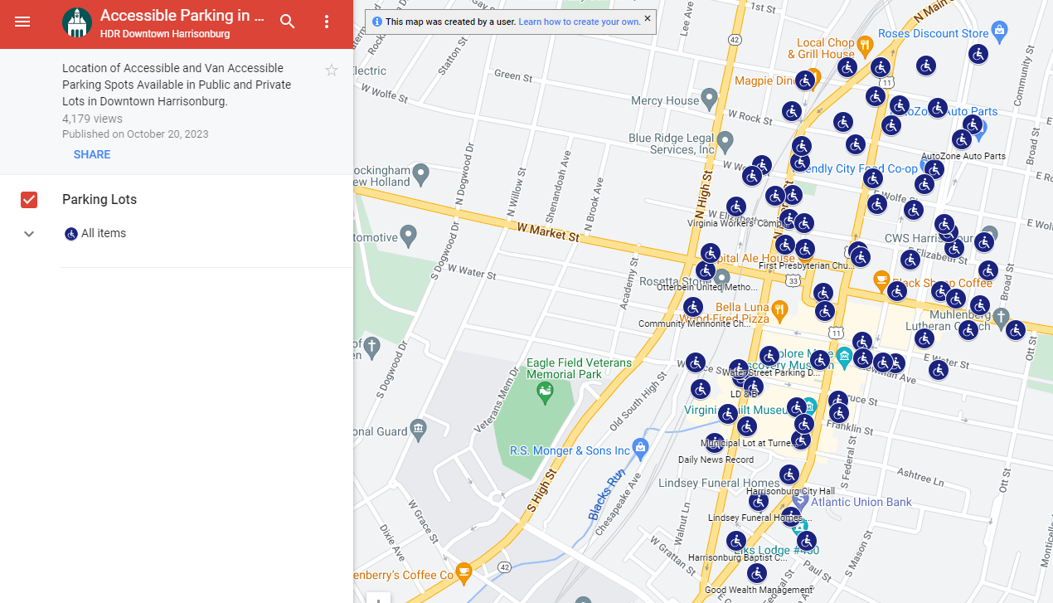Select the Mercy House location pin
Screen dimensions: 1053x603
coord(709,99)
